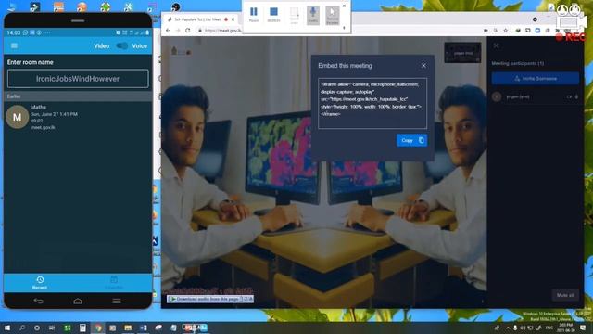Image resolution: width=593 pixels, height=334 pixels.
Task: Open the Calculator taskbar icon
Action: pos(82,328)
